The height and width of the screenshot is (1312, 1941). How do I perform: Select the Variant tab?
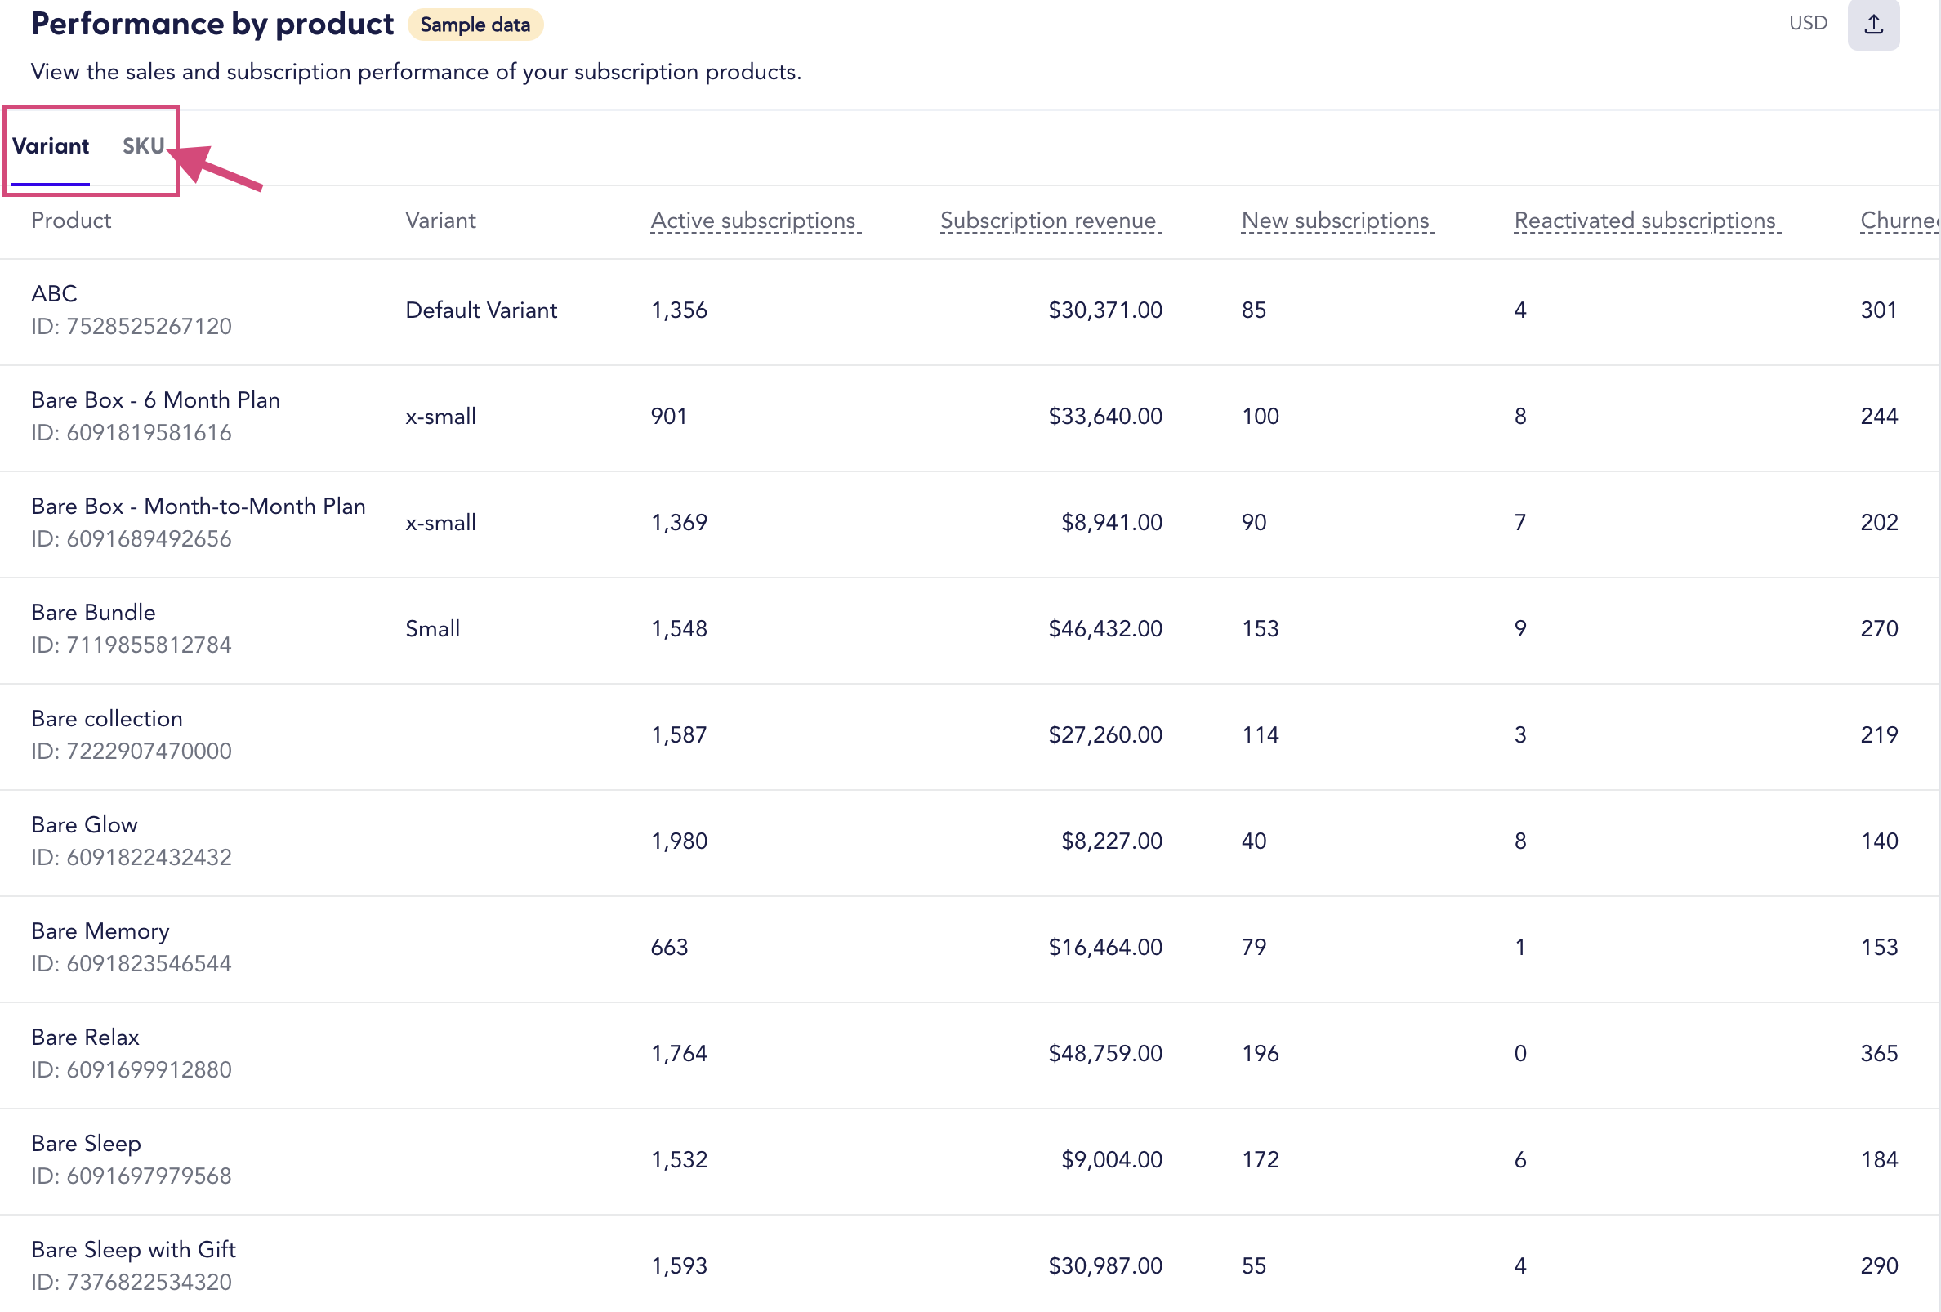[50, 146]
